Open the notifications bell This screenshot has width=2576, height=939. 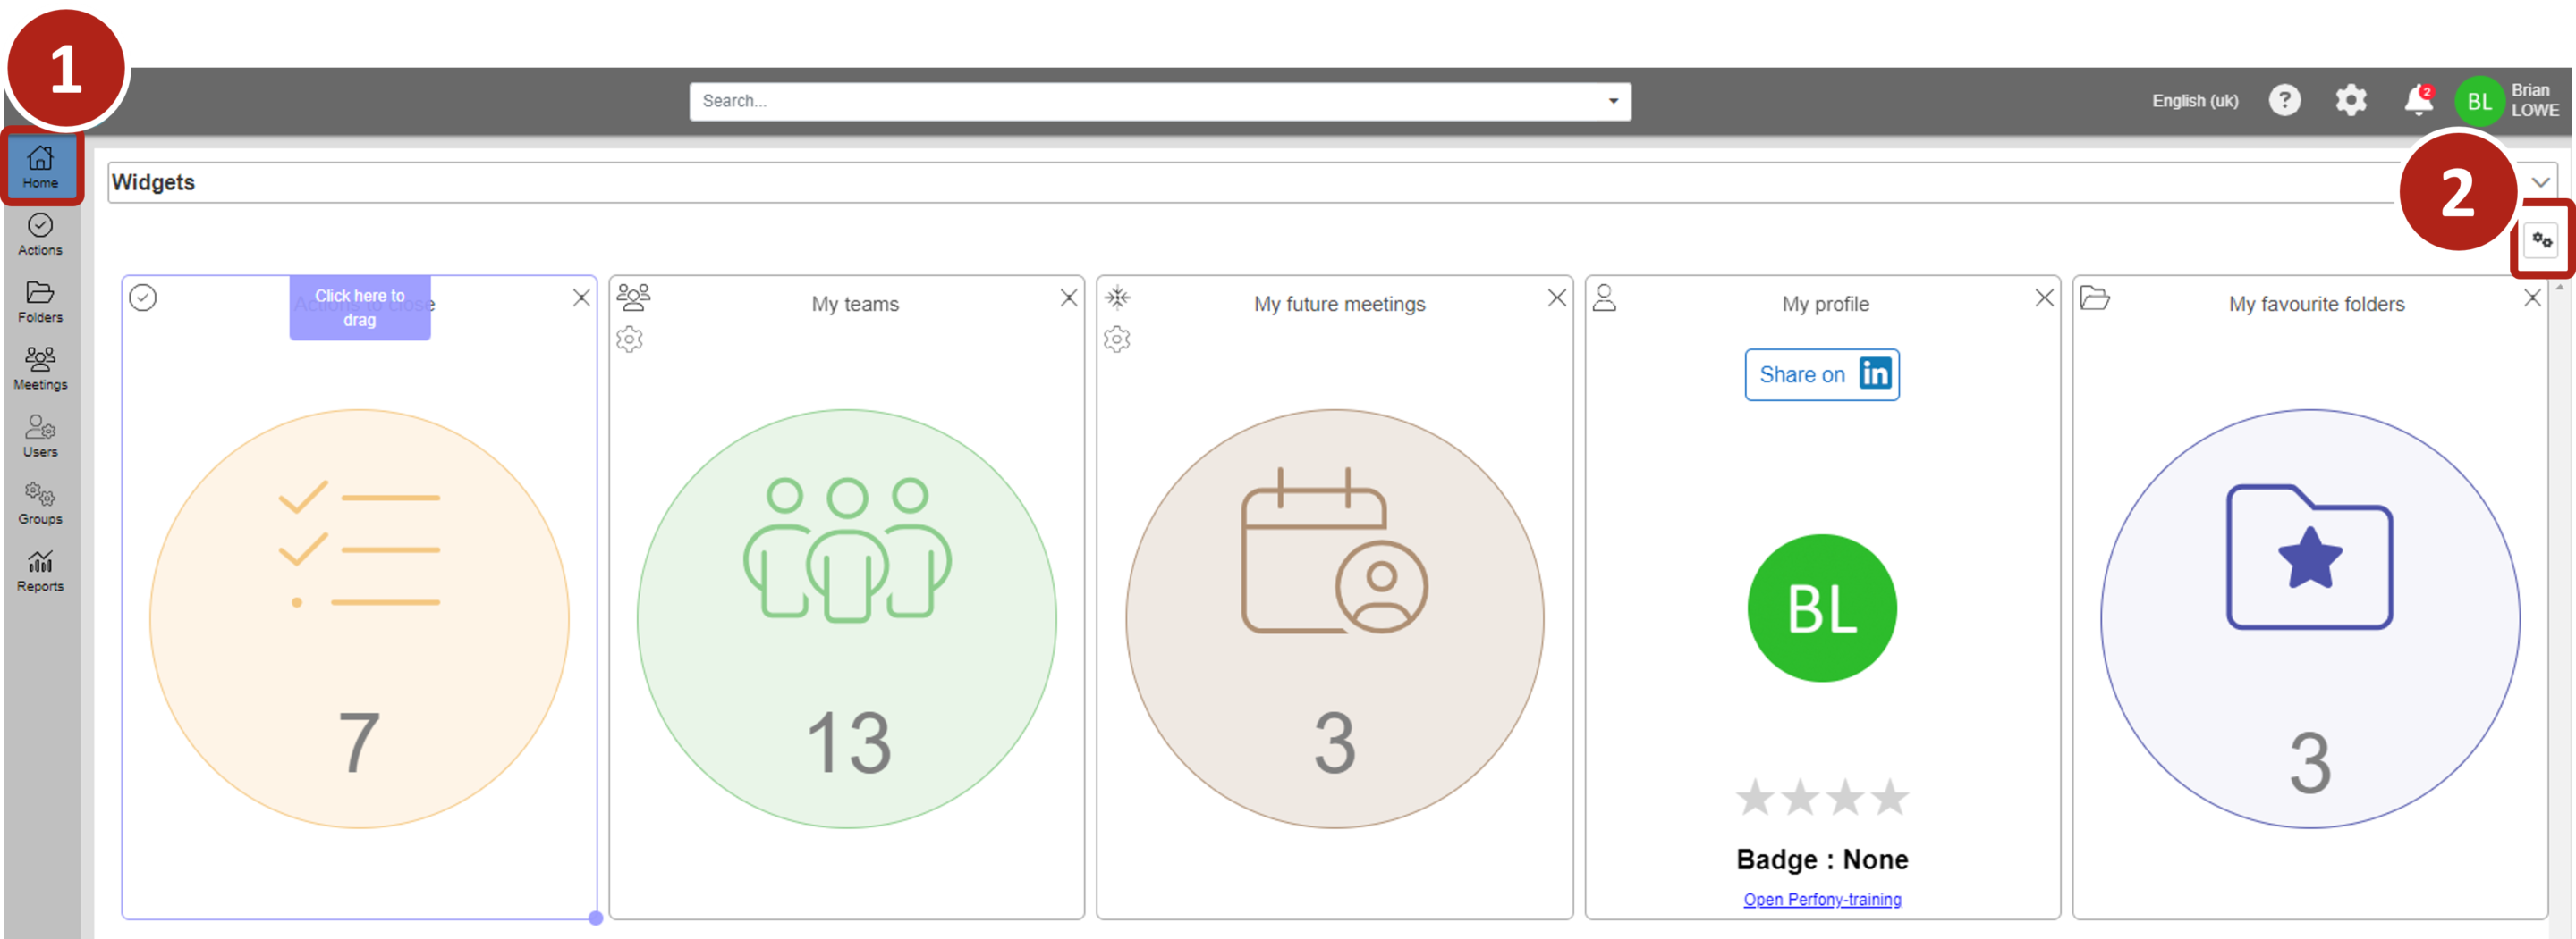pyautogui.click(x=2418, y=100)
